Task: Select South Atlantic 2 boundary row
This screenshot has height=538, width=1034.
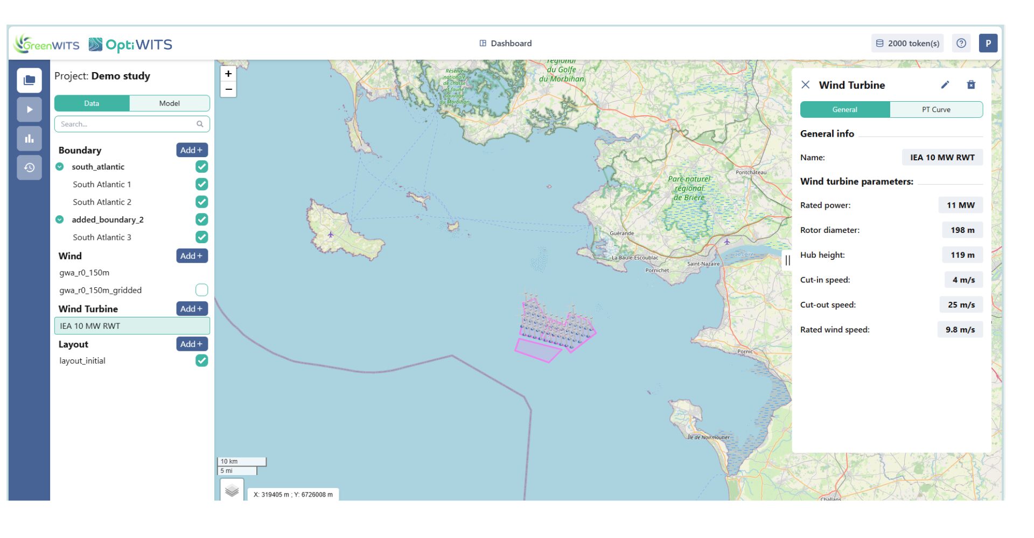Action: (x=102, y=202)
